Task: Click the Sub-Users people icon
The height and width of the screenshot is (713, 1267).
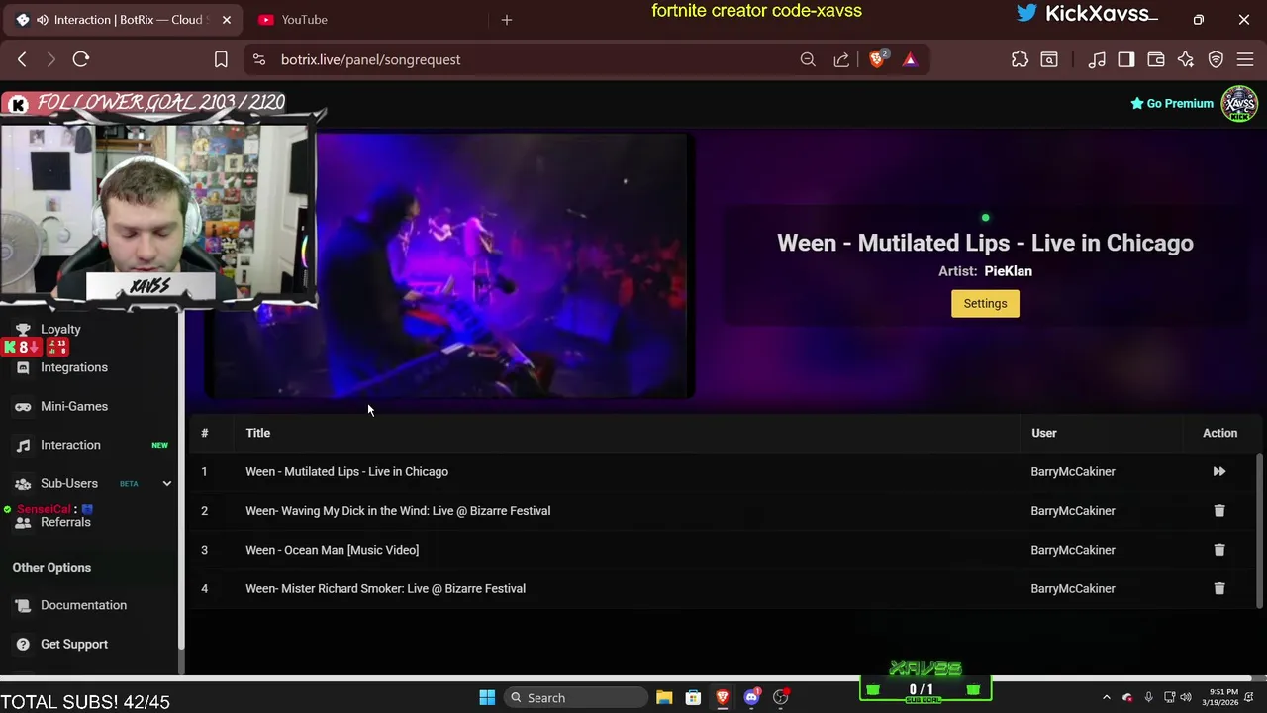Action: click(x=23, y=483)
